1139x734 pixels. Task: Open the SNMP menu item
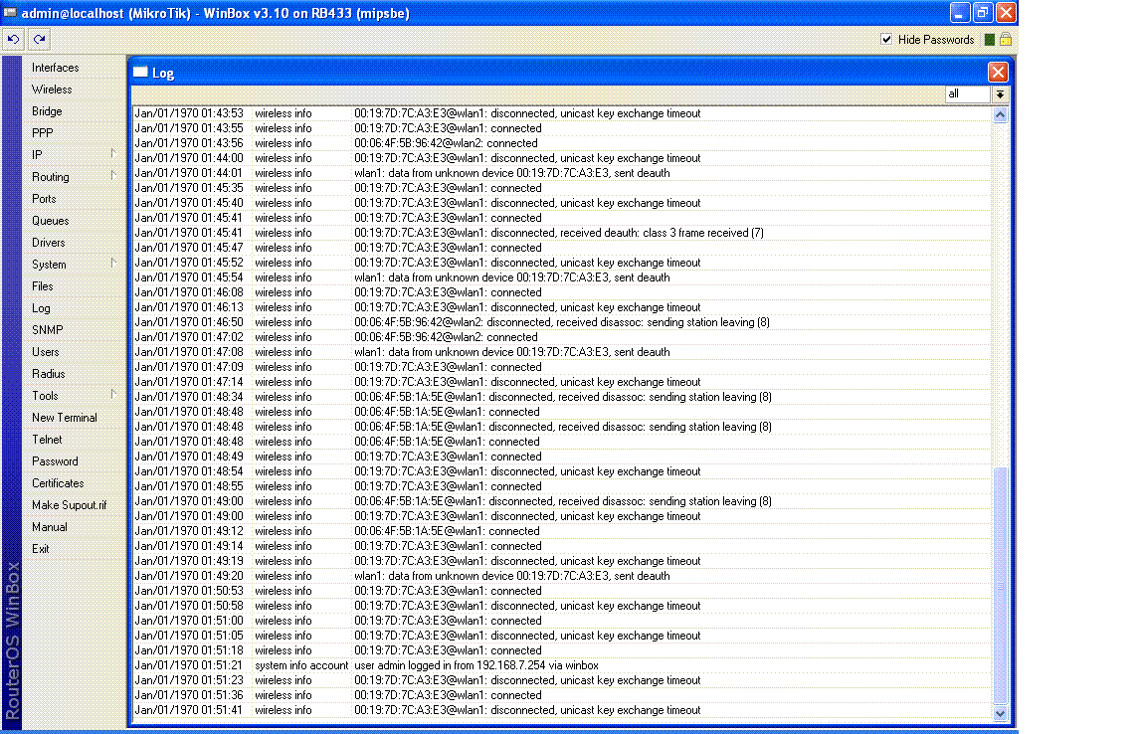click(47, 329)
